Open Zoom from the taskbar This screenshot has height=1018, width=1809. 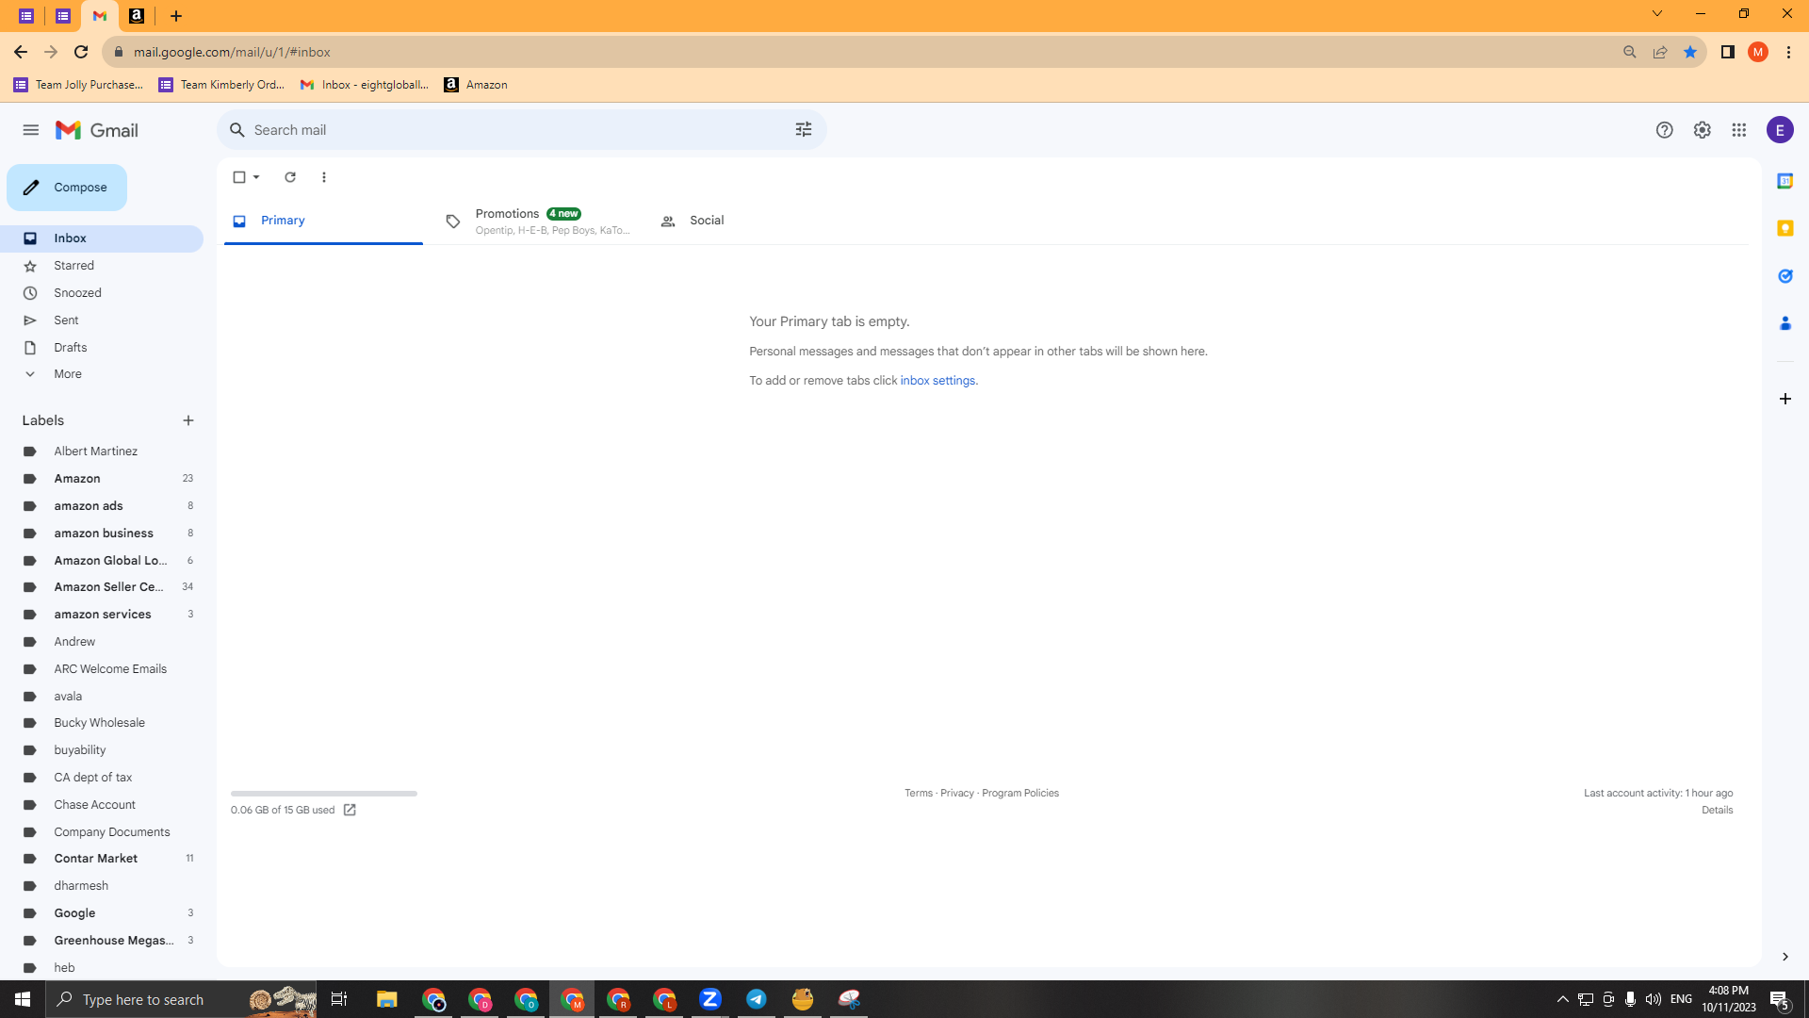(x=710, y=999)
